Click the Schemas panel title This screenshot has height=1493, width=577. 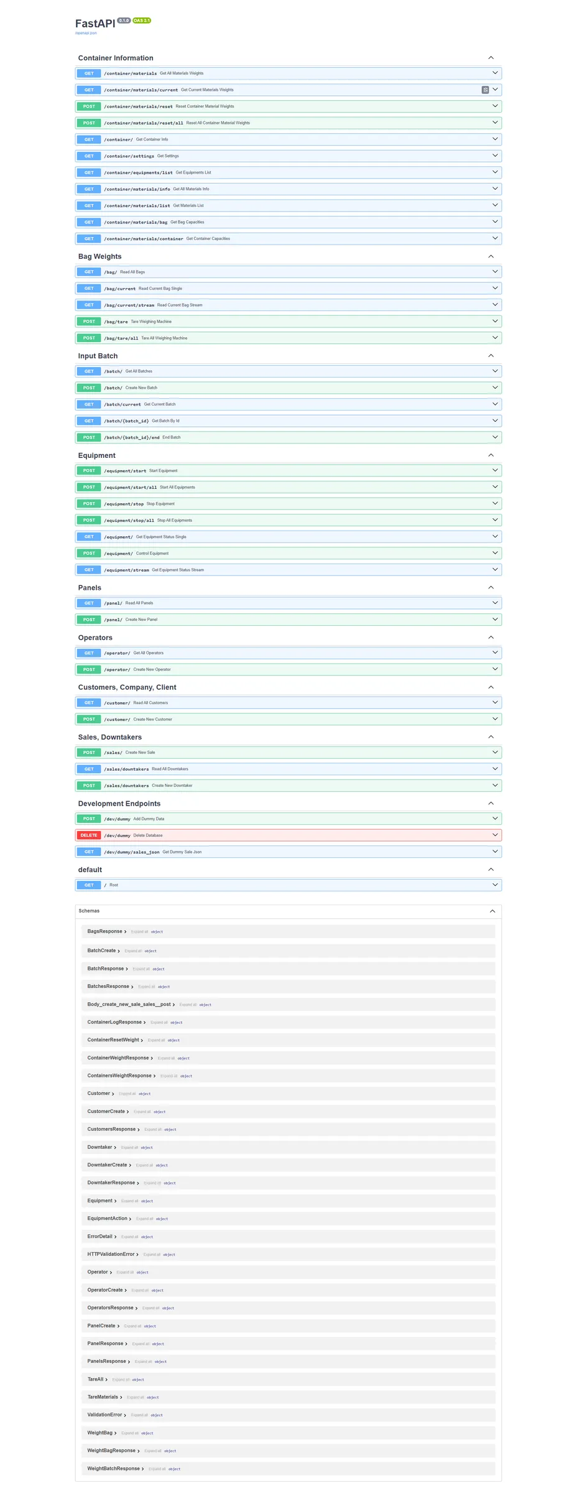[x=89, y=911]
